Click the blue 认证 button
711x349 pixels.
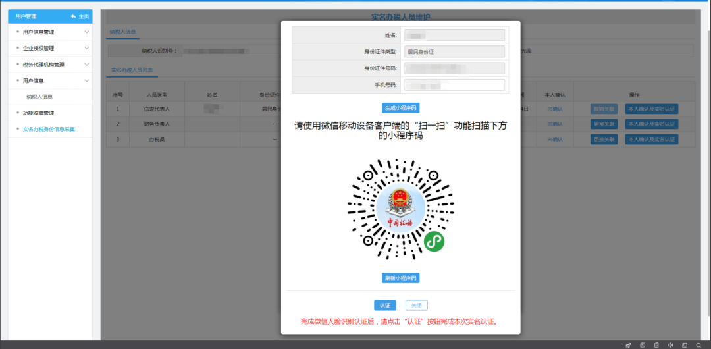click(385, 306)
